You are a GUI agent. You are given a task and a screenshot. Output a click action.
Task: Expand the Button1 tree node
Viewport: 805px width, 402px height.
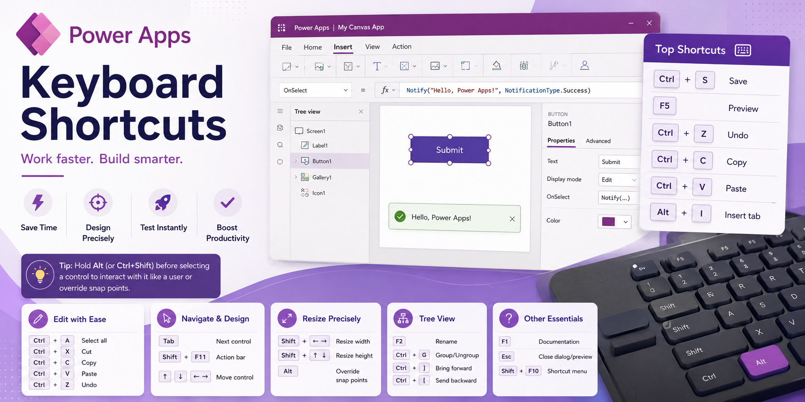[296, 161]
